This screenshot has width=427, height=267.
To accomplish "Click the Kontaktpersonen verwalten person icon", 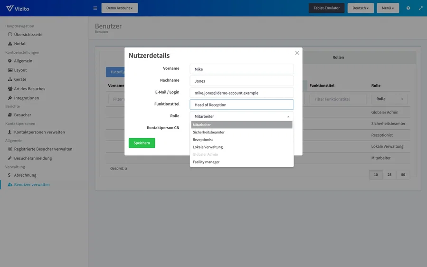I will (x=10, y=132).
